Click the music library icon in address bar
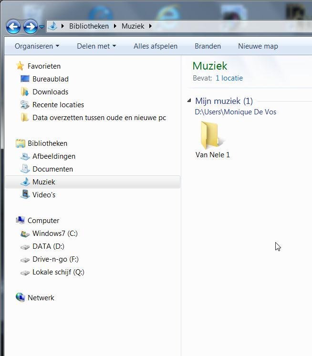The width and height of the screenshot is (312, 356). point(53,26)
